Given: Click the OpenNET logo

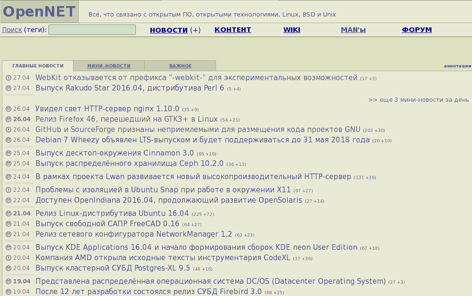Looking at the screenshot, I should pyautogui.click(x=39, y=12).
